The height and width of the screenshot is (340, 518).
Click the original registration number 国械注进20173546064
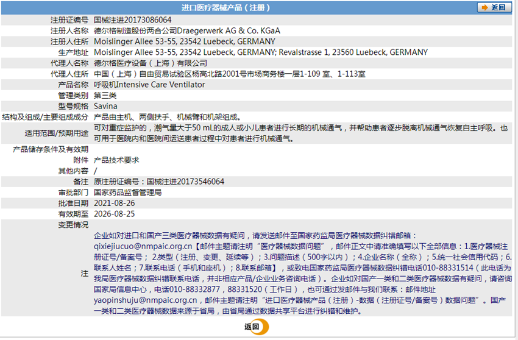click(x=185, y=182)
